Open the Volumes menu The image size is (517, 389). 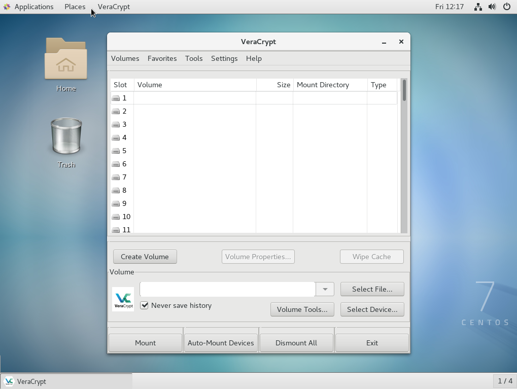(125, 58)
